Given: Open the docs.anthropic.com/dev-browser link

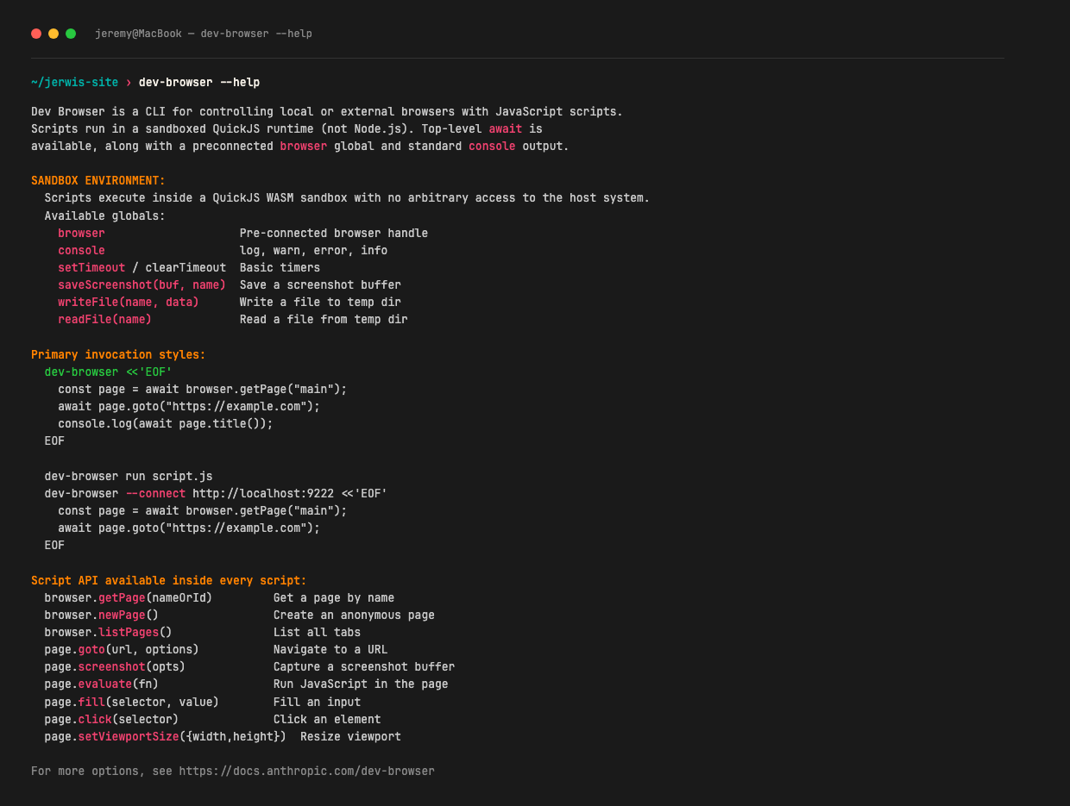Looking at the screenshot, I should pos(307,772).
